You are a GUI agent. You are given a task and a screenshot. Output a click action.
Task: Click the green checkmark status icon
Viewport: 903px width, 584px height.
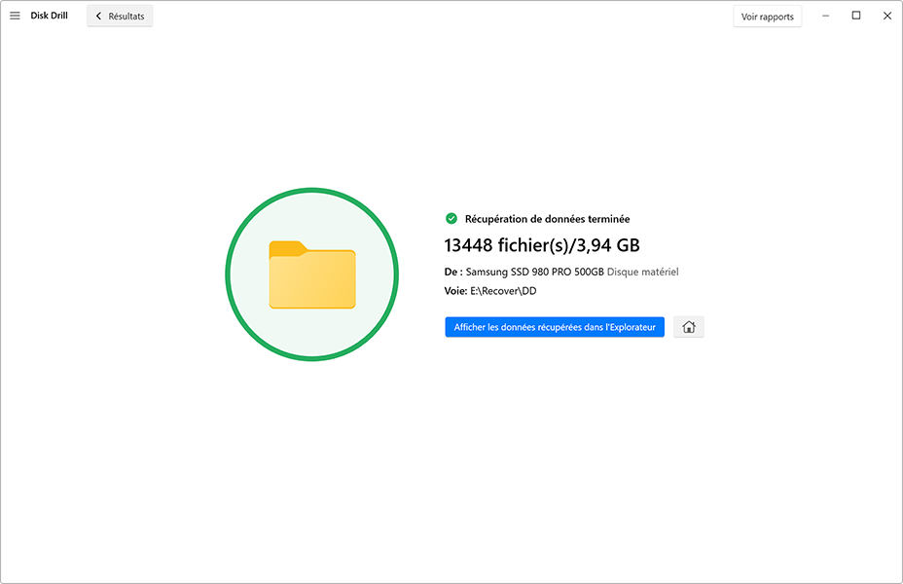click(x=451, y=219)
